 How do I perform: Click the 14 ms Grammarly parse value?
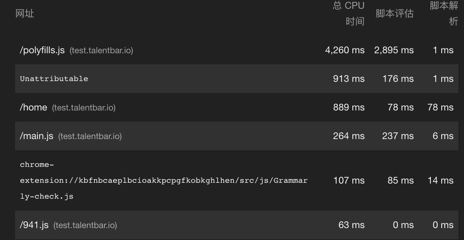[440, 180]
